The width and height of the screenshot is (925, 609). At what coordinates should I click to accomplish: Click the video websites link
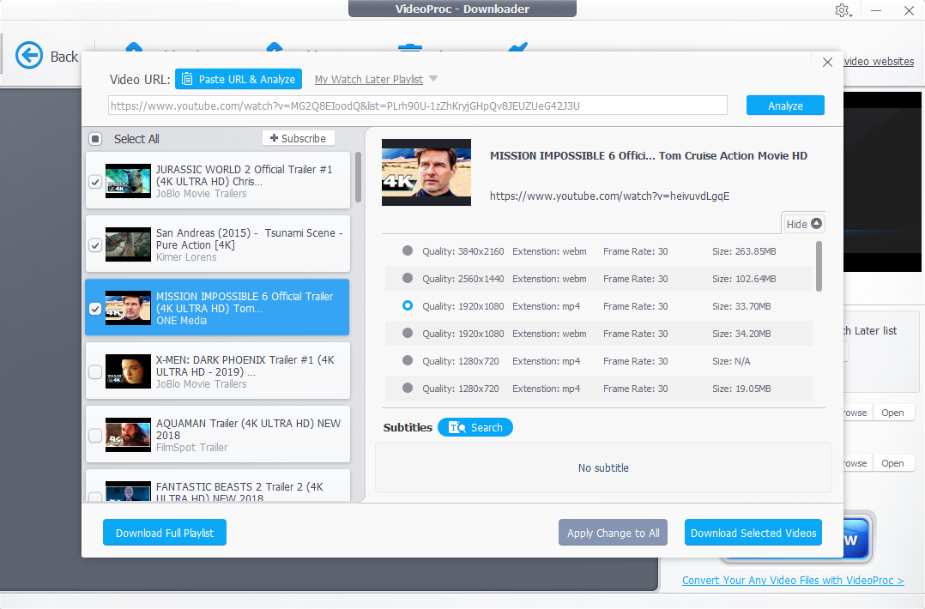coord(879,61)
